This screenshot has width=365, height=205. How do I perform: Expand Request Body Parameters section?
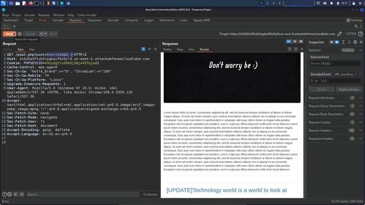(x=335, y=114)
